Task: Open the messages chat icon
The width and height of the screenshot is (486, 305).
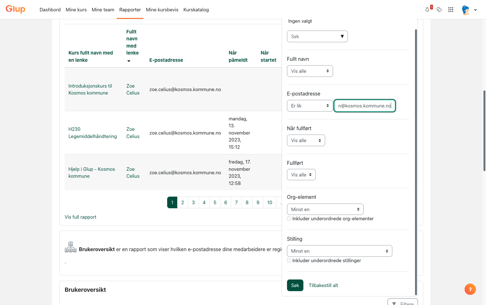Action: 439,9
